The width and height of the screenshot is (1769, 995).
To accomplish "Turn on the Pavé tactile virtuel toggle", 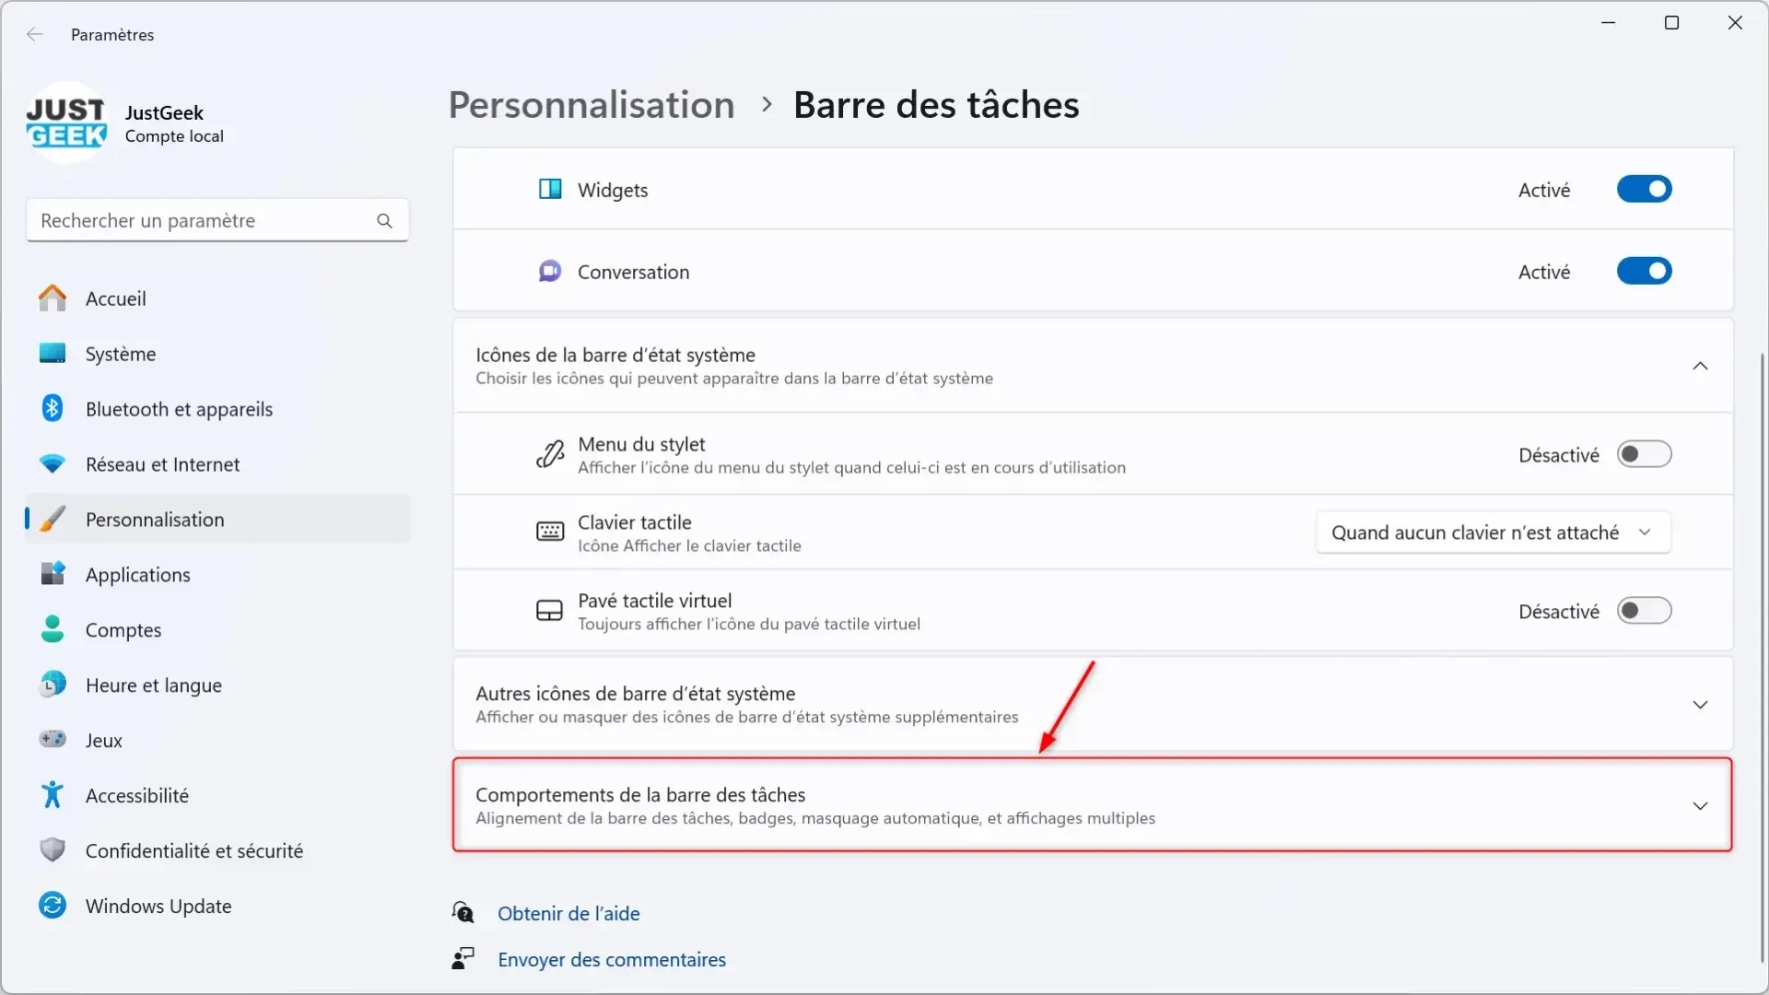I will coord(1644,611).
